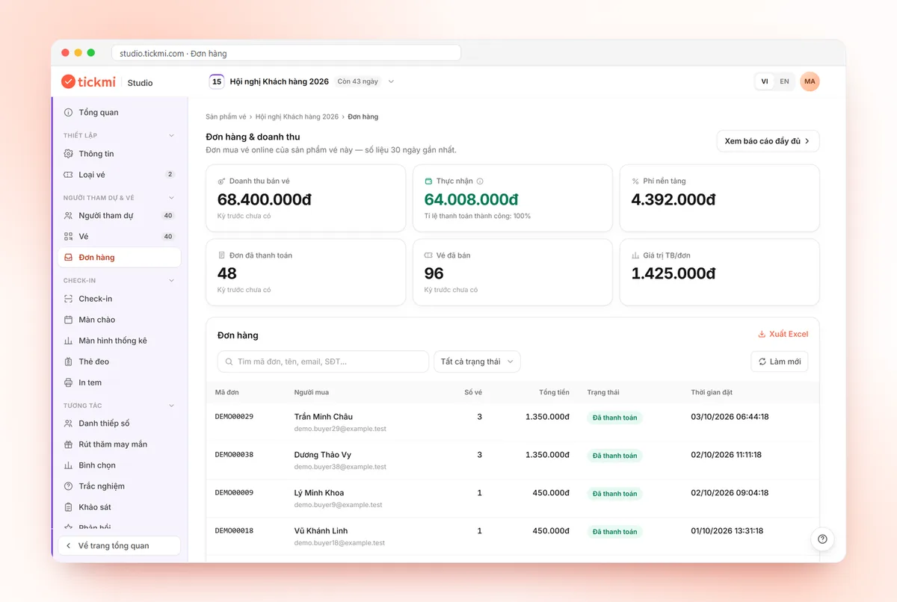897x602 pixels.
Task: Open Bình chọn in the sidebar
Action: pos(120,465)
